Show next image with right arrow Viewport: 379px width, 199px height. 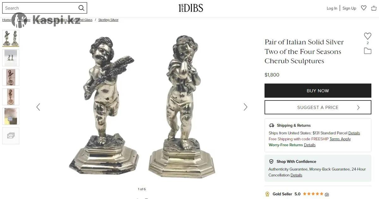point(245,107)
